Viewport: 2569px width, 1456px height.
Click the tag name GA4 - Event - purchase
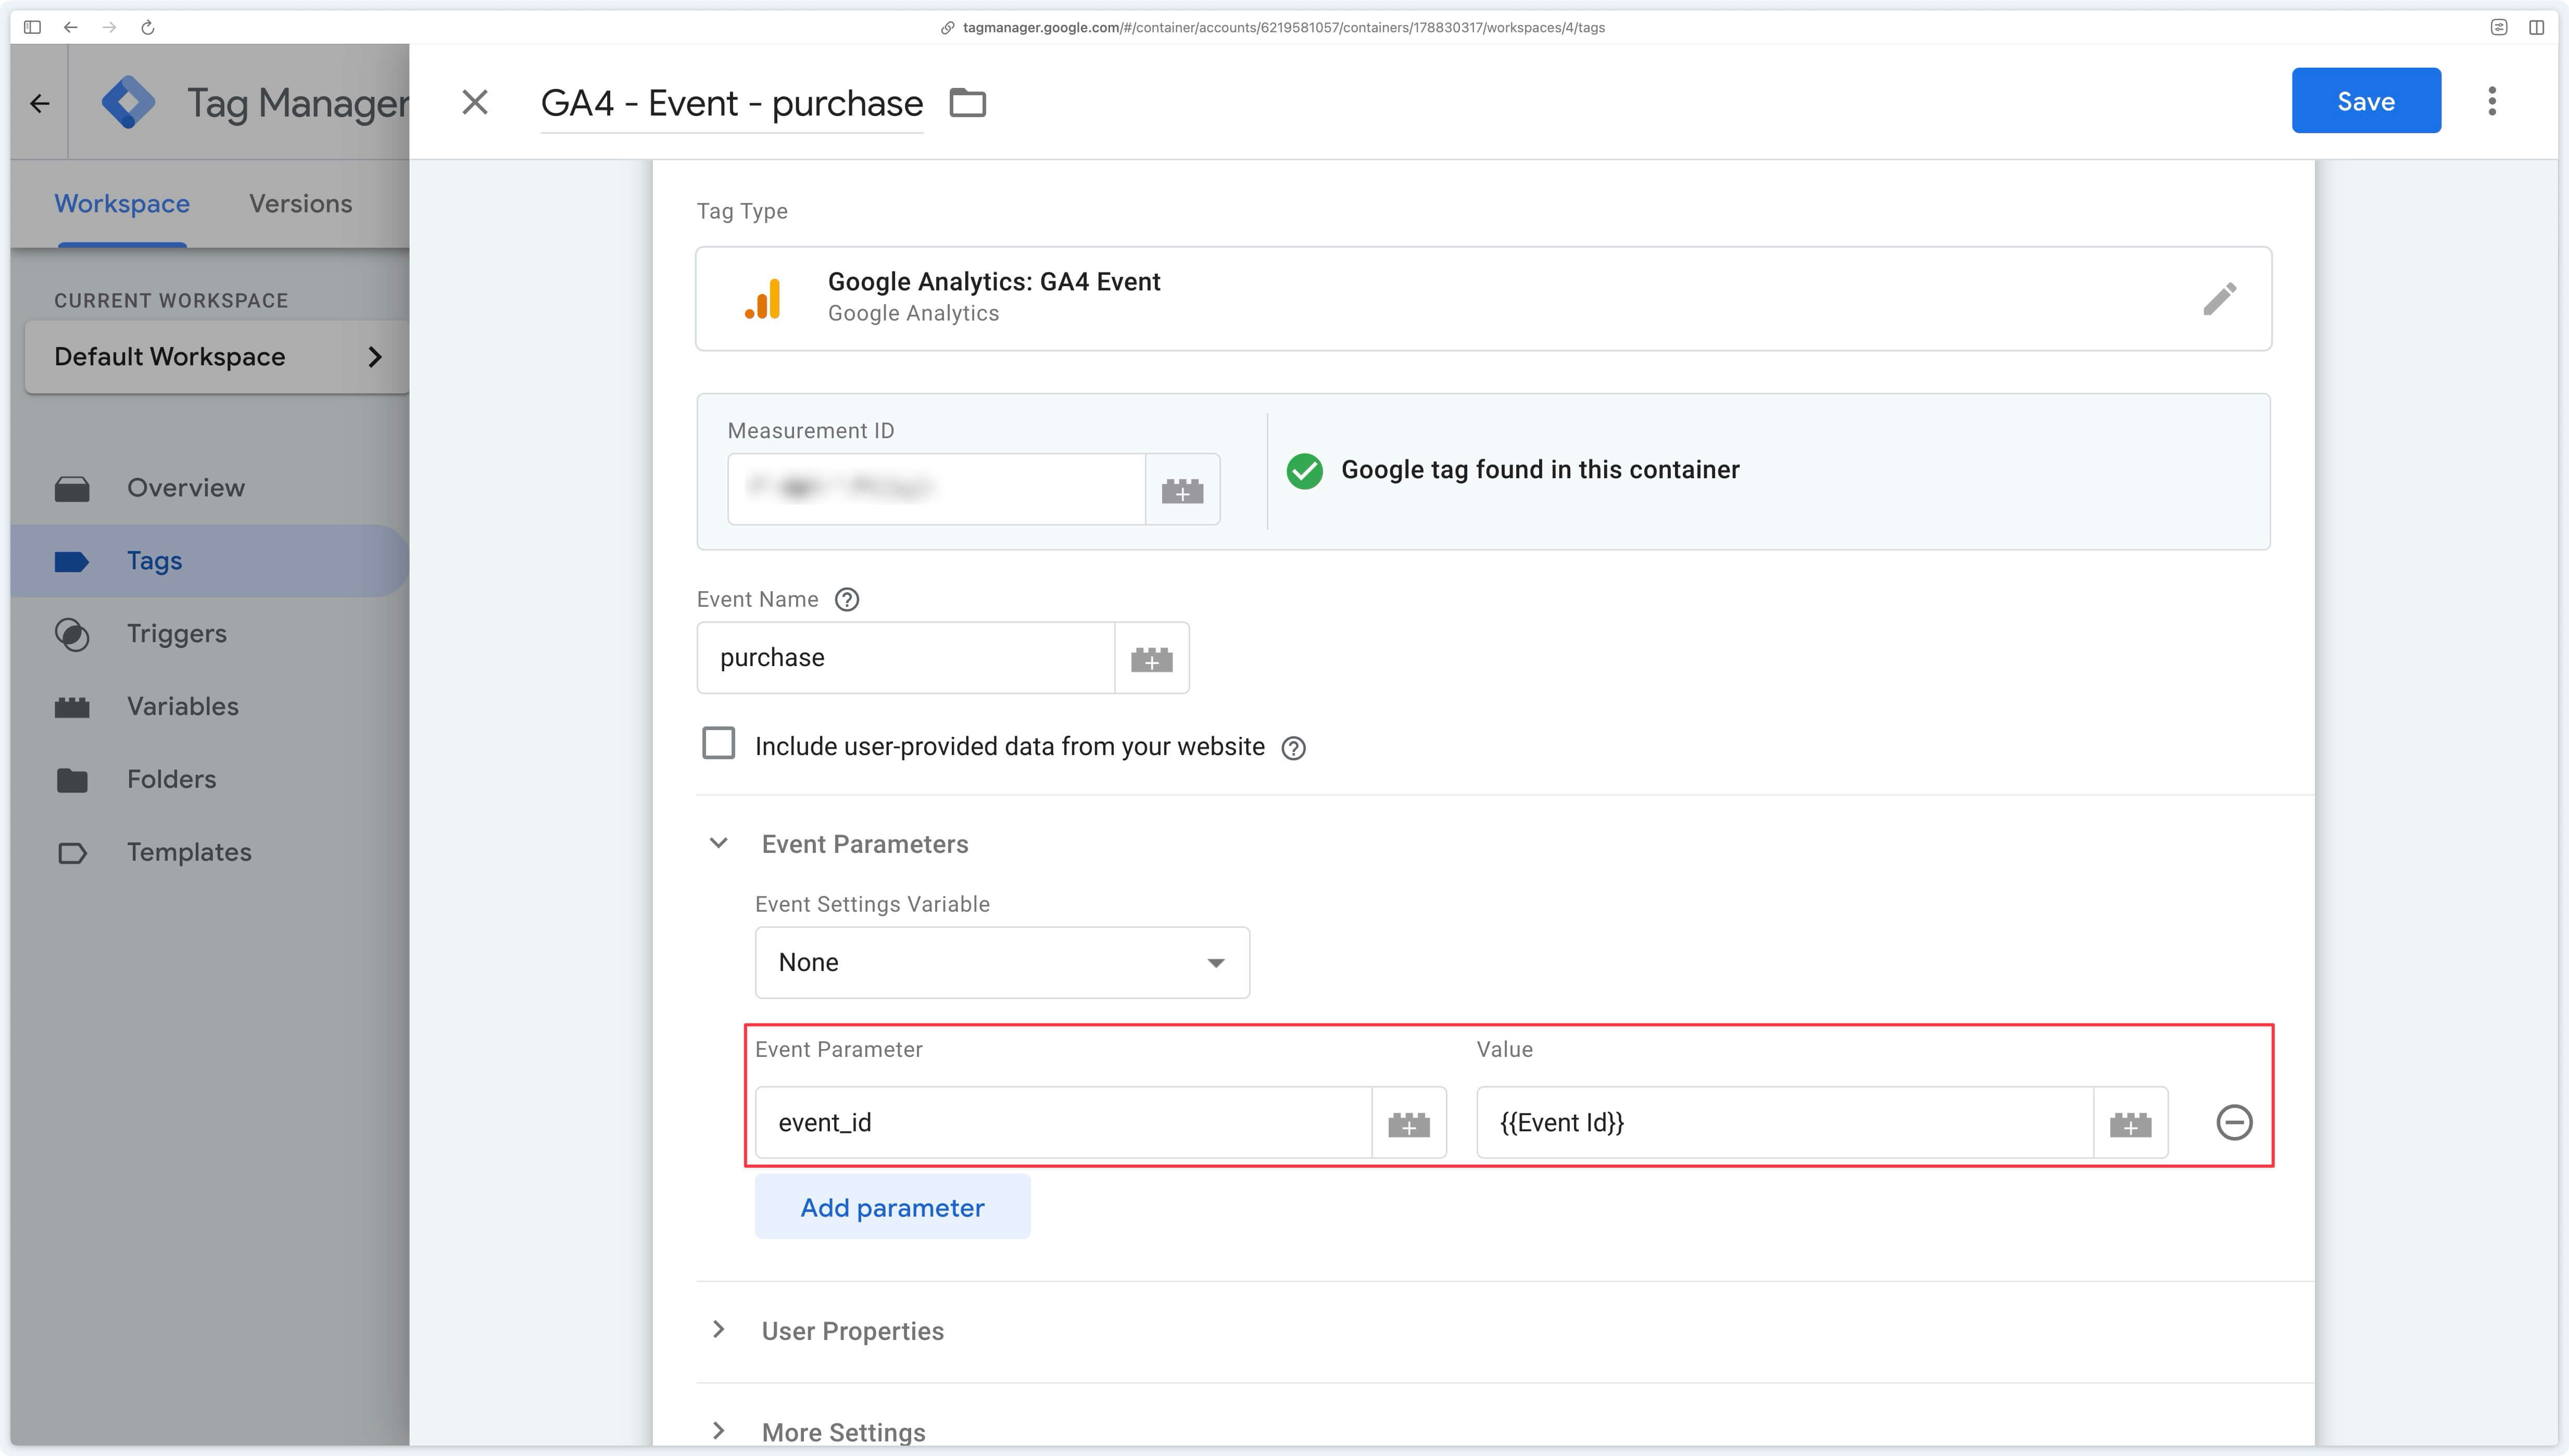click(x=731, y=103)
